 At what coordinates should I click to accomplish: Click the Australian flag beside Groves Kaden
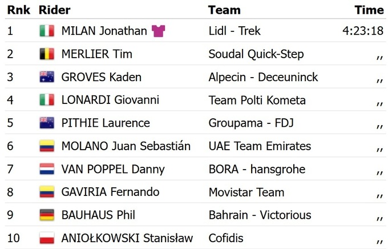(47, 77)
